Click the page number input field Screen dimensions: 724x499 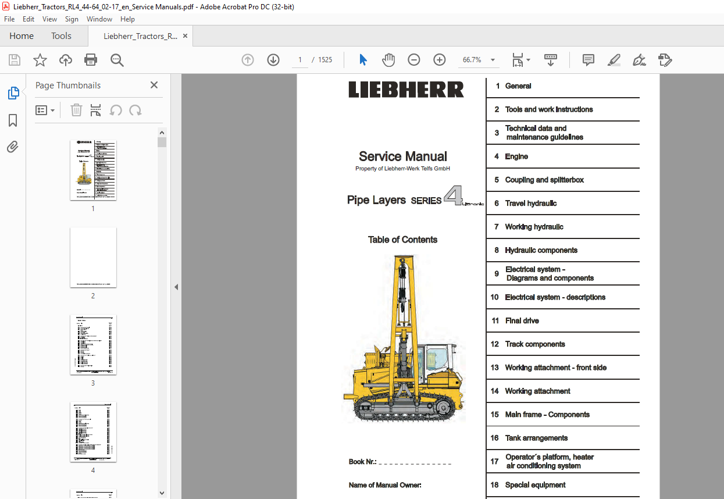(x=300, y=60)
